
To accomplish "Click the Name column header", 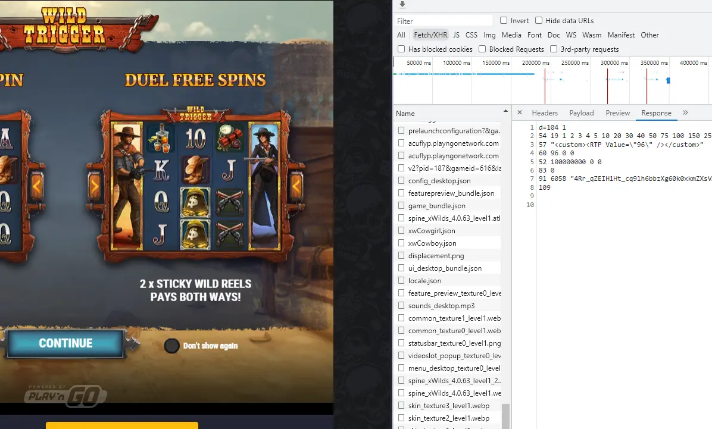I will tap(405, 114).
